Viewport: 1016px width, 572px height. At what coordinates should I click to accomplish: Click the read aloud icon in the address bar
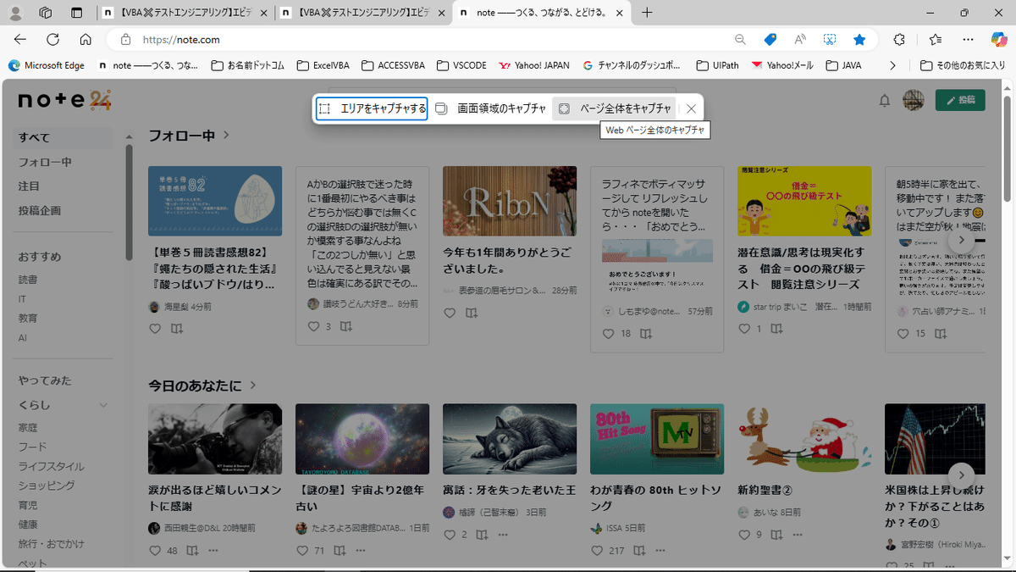click(800, 40)
